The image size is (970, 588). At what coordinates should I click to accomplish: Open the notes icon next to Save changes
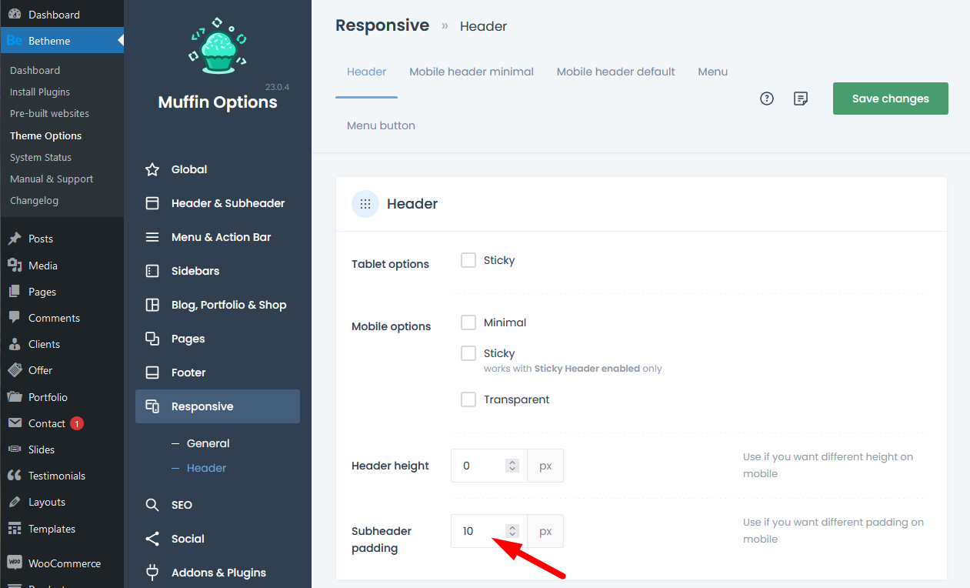[x=801, y=99]
